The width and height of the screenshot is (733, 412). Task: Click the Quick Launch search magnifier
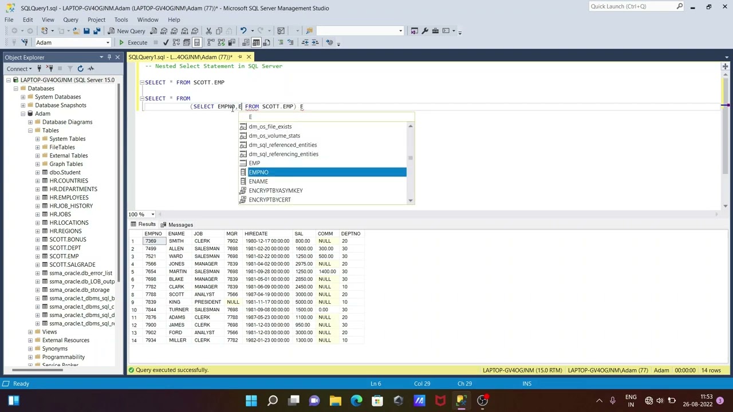[680, 6]
